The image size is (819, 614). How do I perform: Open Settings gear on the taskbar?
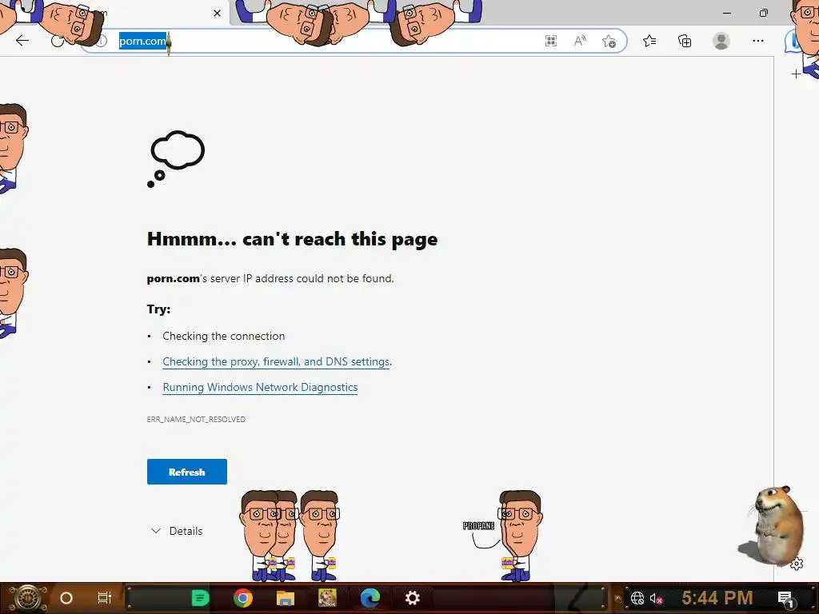[413, 598]
